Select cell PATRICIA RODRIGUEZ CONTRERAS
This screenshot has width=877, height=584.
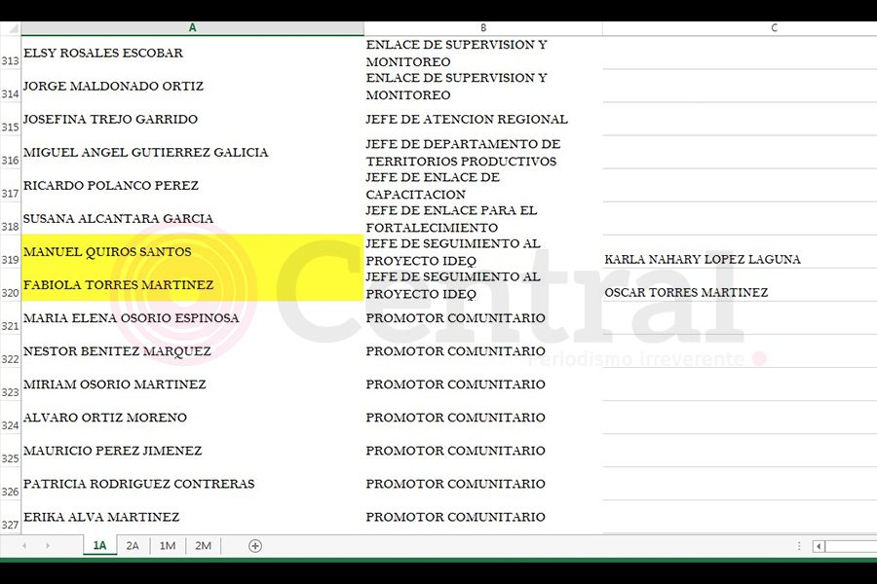pyautogui.click(x=192, y=484)
